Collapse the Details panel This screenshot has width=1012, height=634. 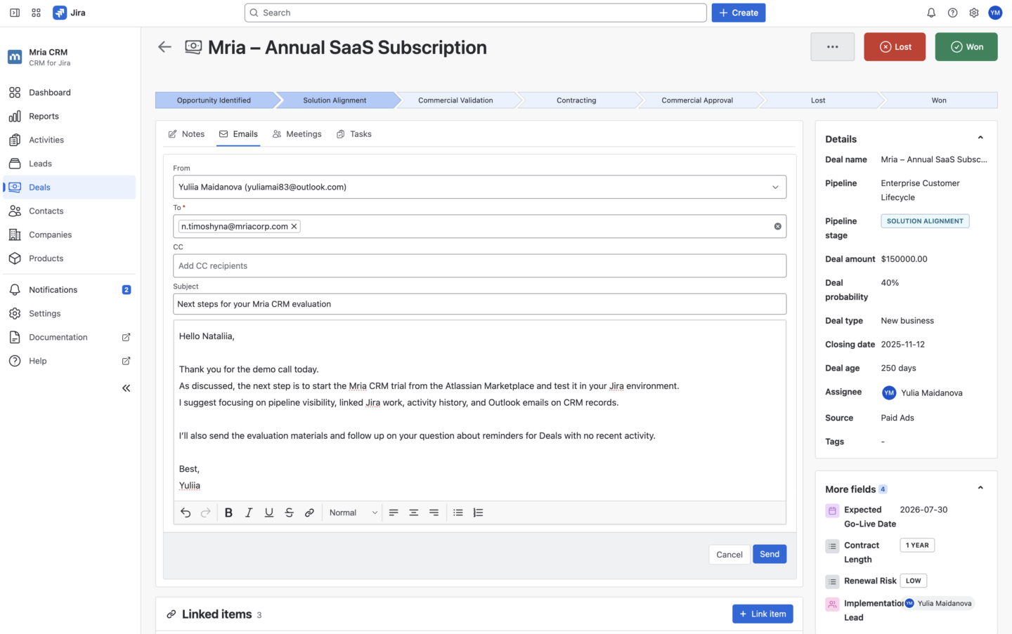pos(980,138)
